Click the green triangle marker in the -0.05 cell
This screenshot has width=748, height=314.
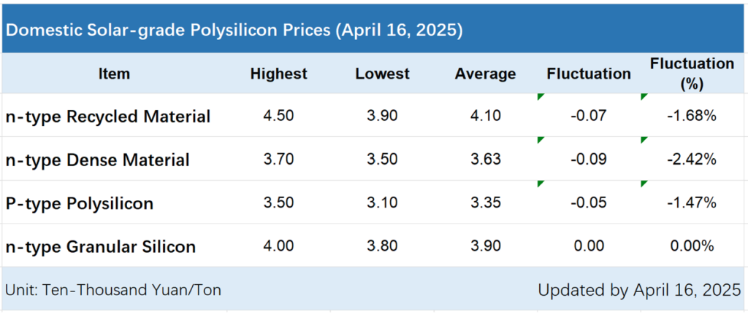(x=541, y=183)
